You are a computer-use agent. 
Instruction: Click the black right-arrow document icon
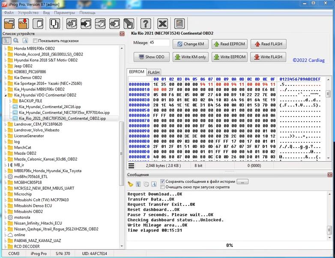pyautogui.click(x=86, y=23)
